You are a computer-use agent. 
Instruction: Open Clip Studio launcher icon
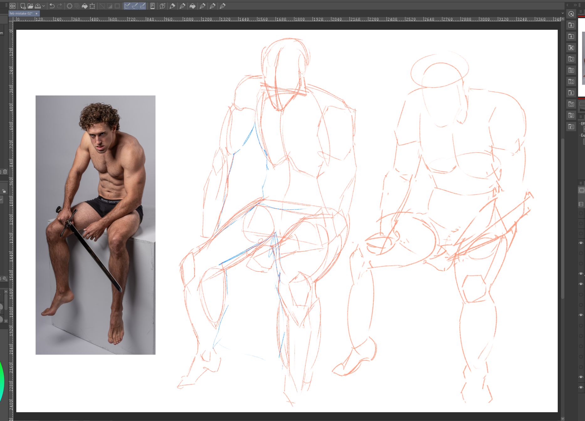tap(13, 6)
